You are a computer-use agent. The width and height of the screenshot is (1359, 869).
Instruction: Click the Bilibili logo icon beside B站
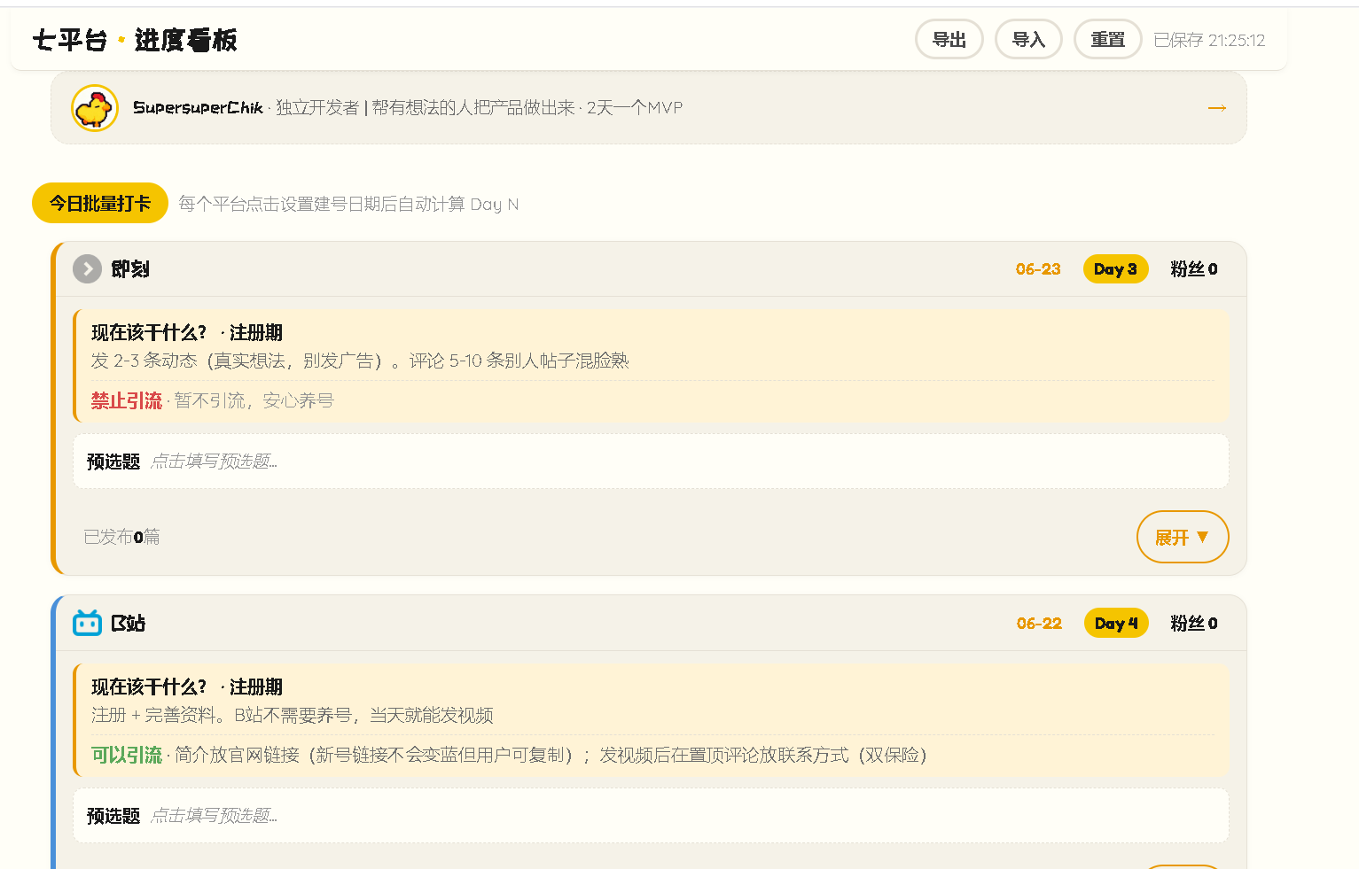tap(87, 623)
